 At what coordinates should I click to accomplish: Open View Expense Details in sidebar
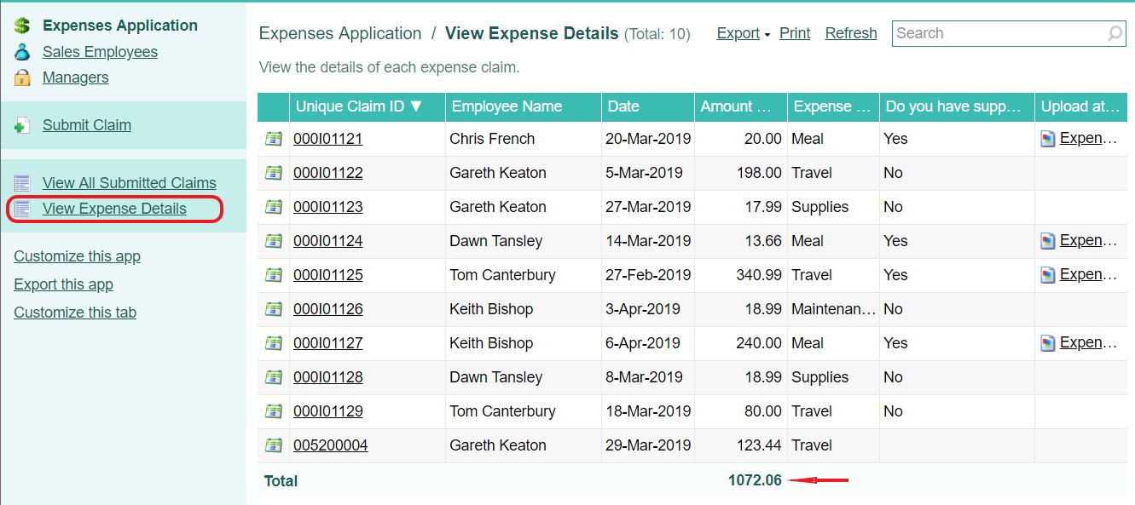click(114, 209)
